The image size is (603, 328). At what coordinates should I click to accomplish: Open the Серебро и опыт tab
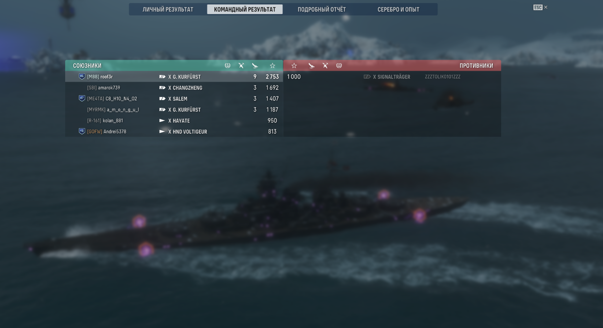pos(398,9)
